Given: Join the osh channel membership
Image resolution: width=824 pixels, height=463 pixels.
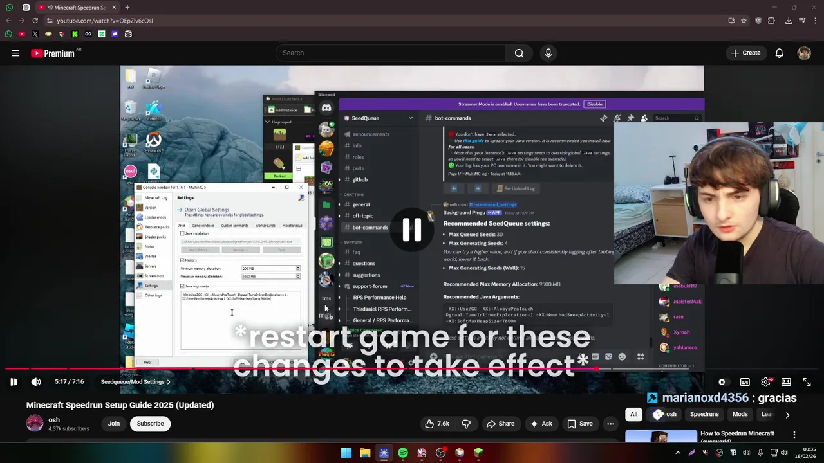Looking at the screenshot, I should point(114,424).
